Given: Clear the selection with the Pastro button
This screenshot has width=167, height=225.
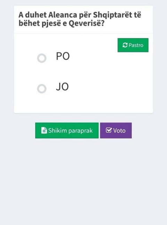Looking at the screenshot, I should (133, 45).
